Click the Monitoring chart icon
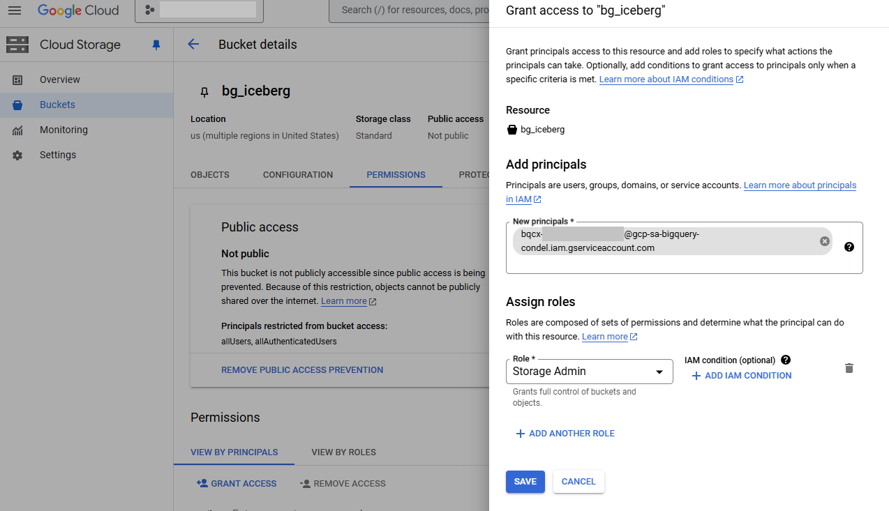 click(17, 130)
